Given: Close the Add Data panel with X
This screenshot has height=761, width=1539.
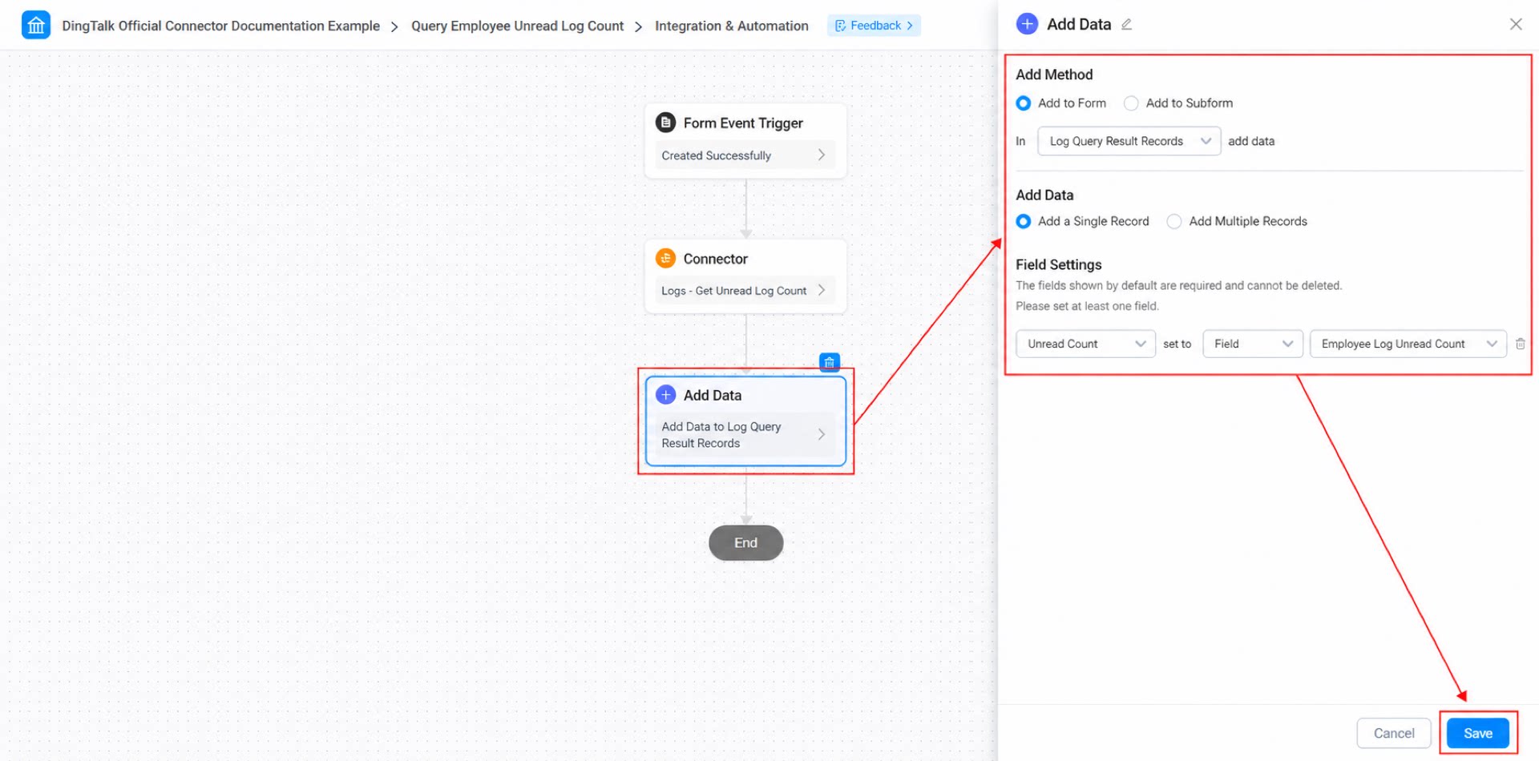Looking at the screenshot, I should [x=1516, y=24].
